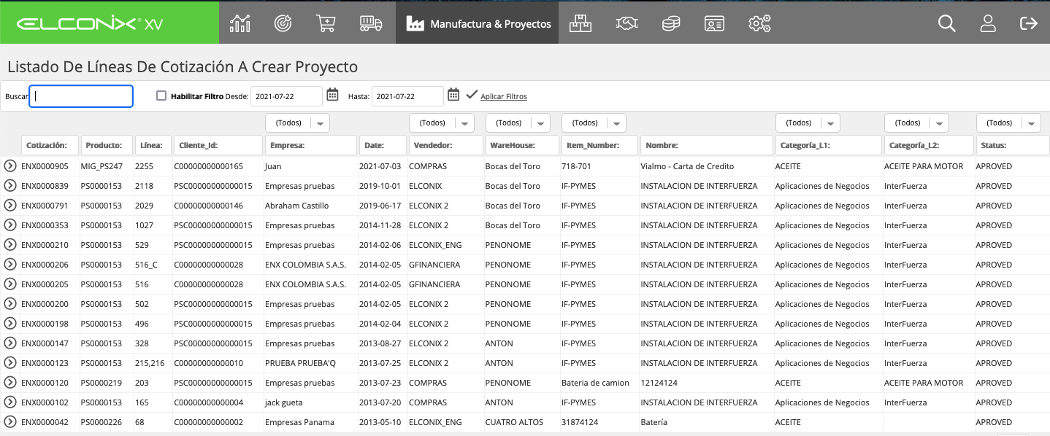
Task: Select the Manufactura & Proyectos tab
Action: click(x=478, y=23)
